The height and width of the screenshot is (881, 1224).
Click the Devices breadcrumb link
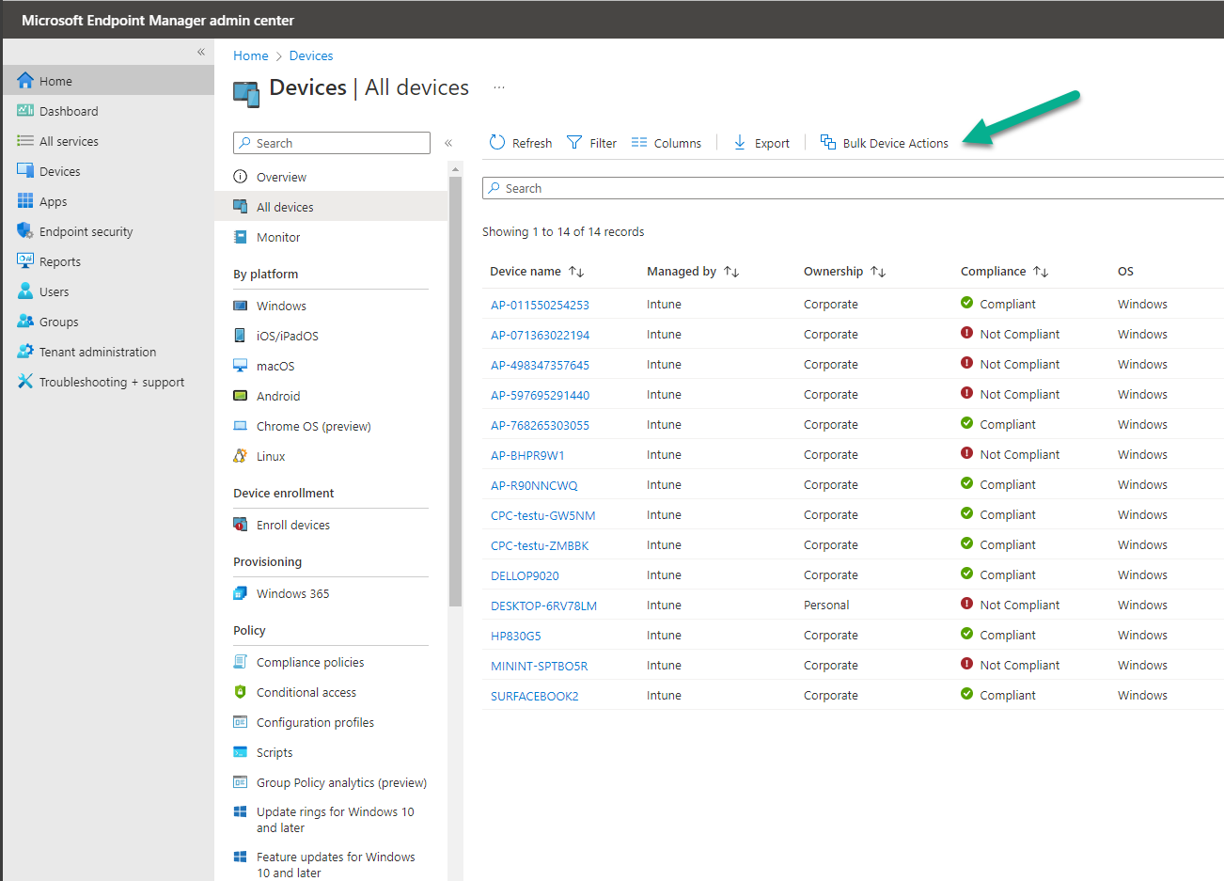pyautogui.click(x=311, y=56)
